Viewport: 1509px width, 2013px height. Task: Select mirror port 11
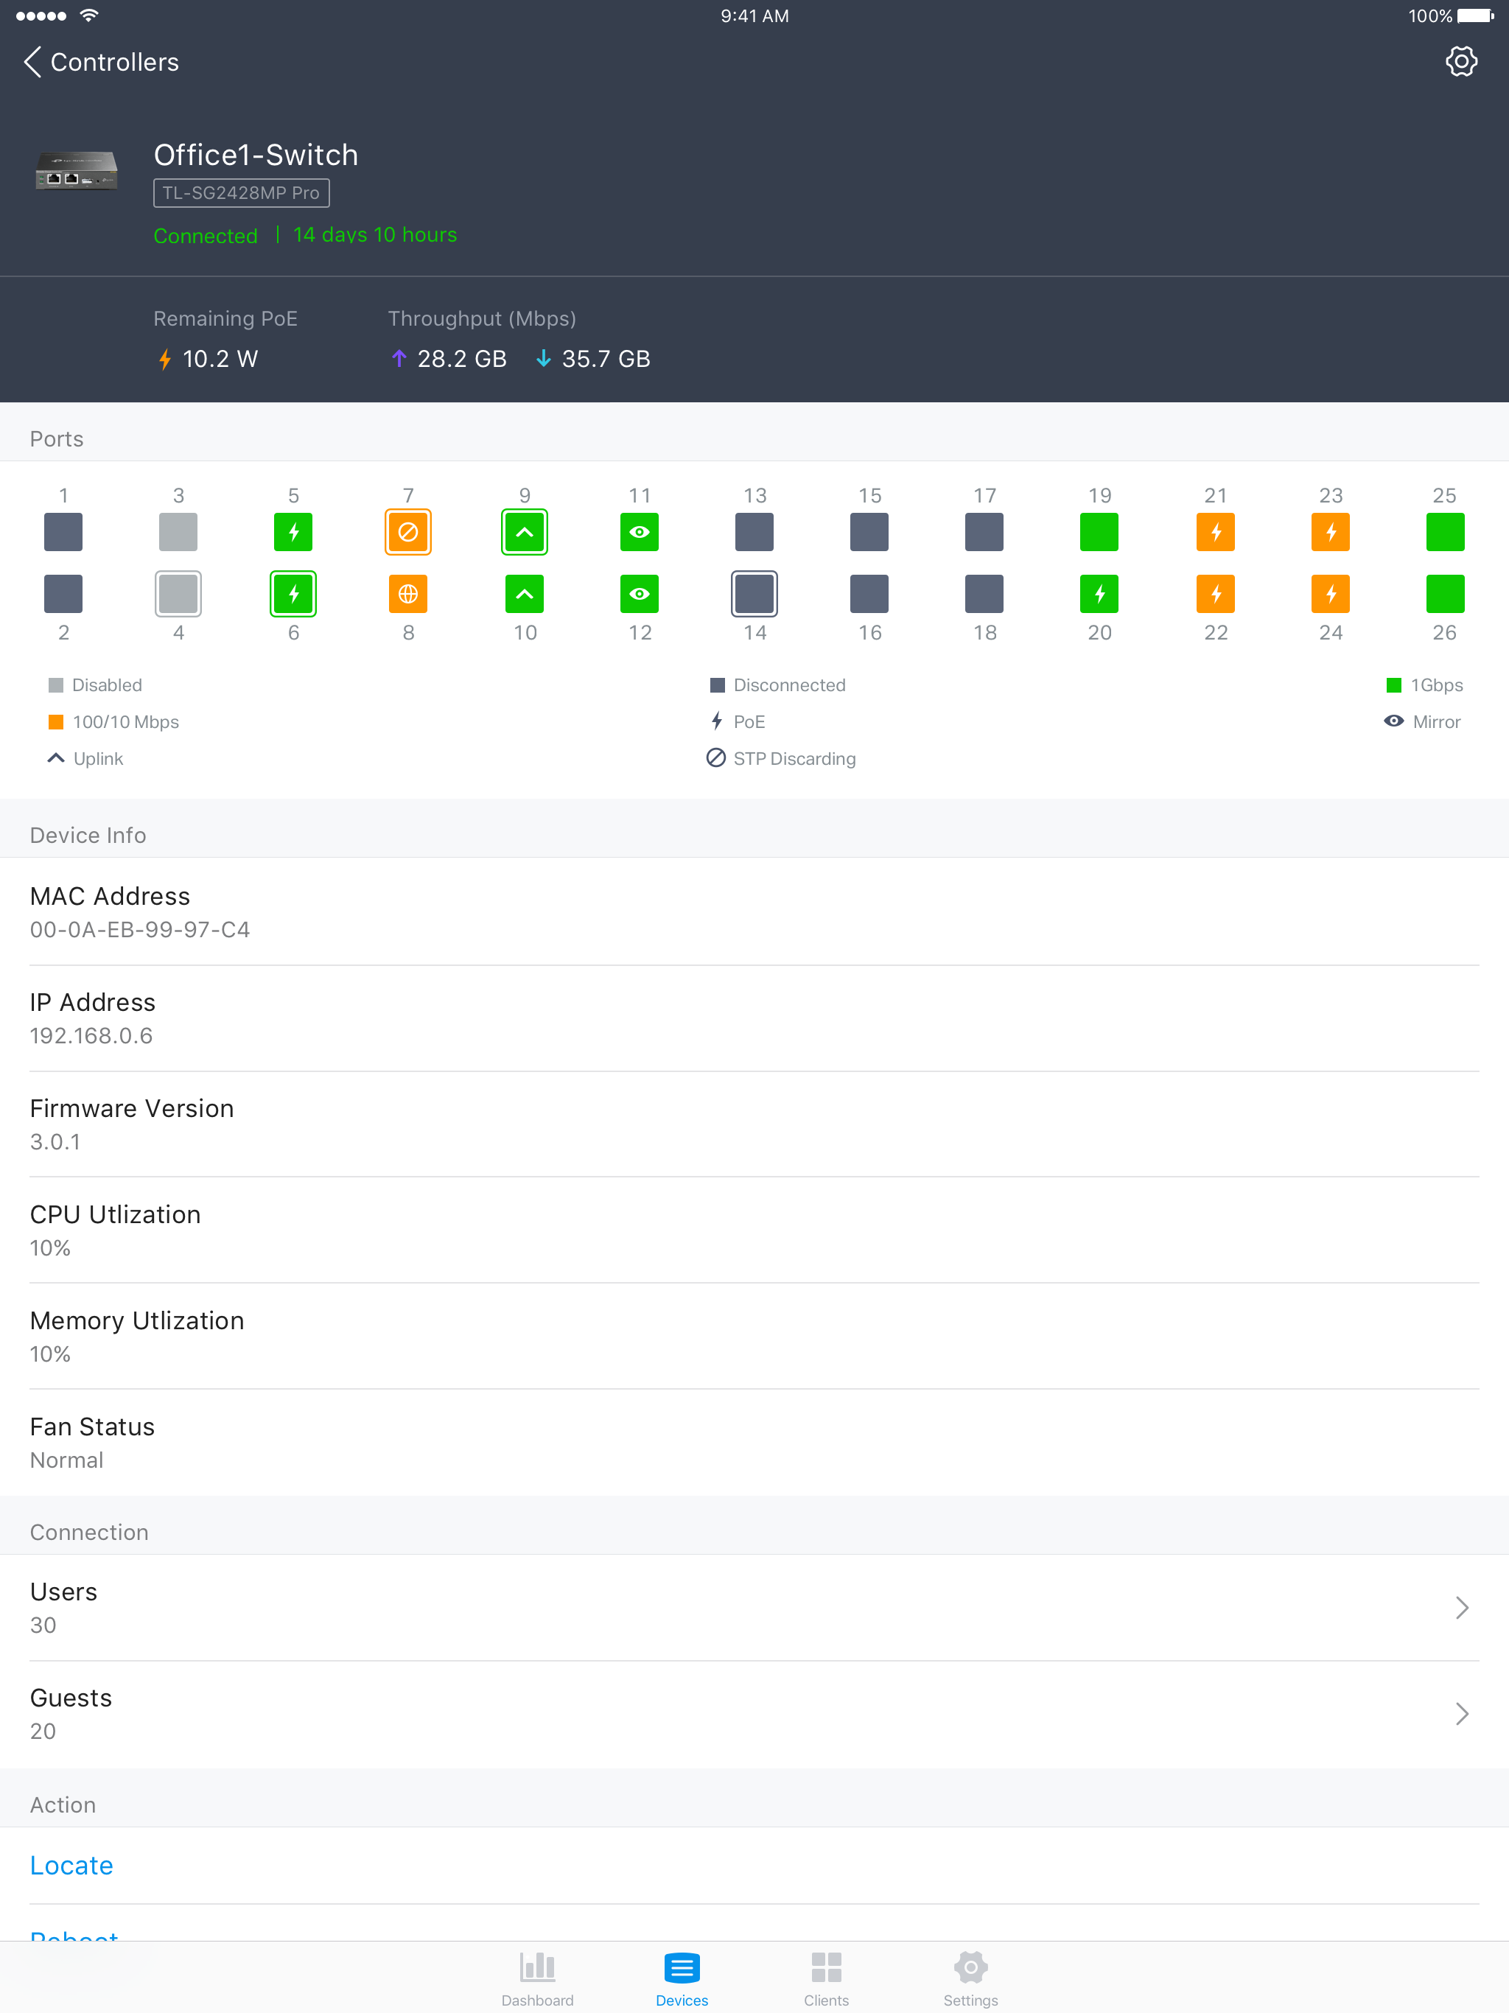639,533
